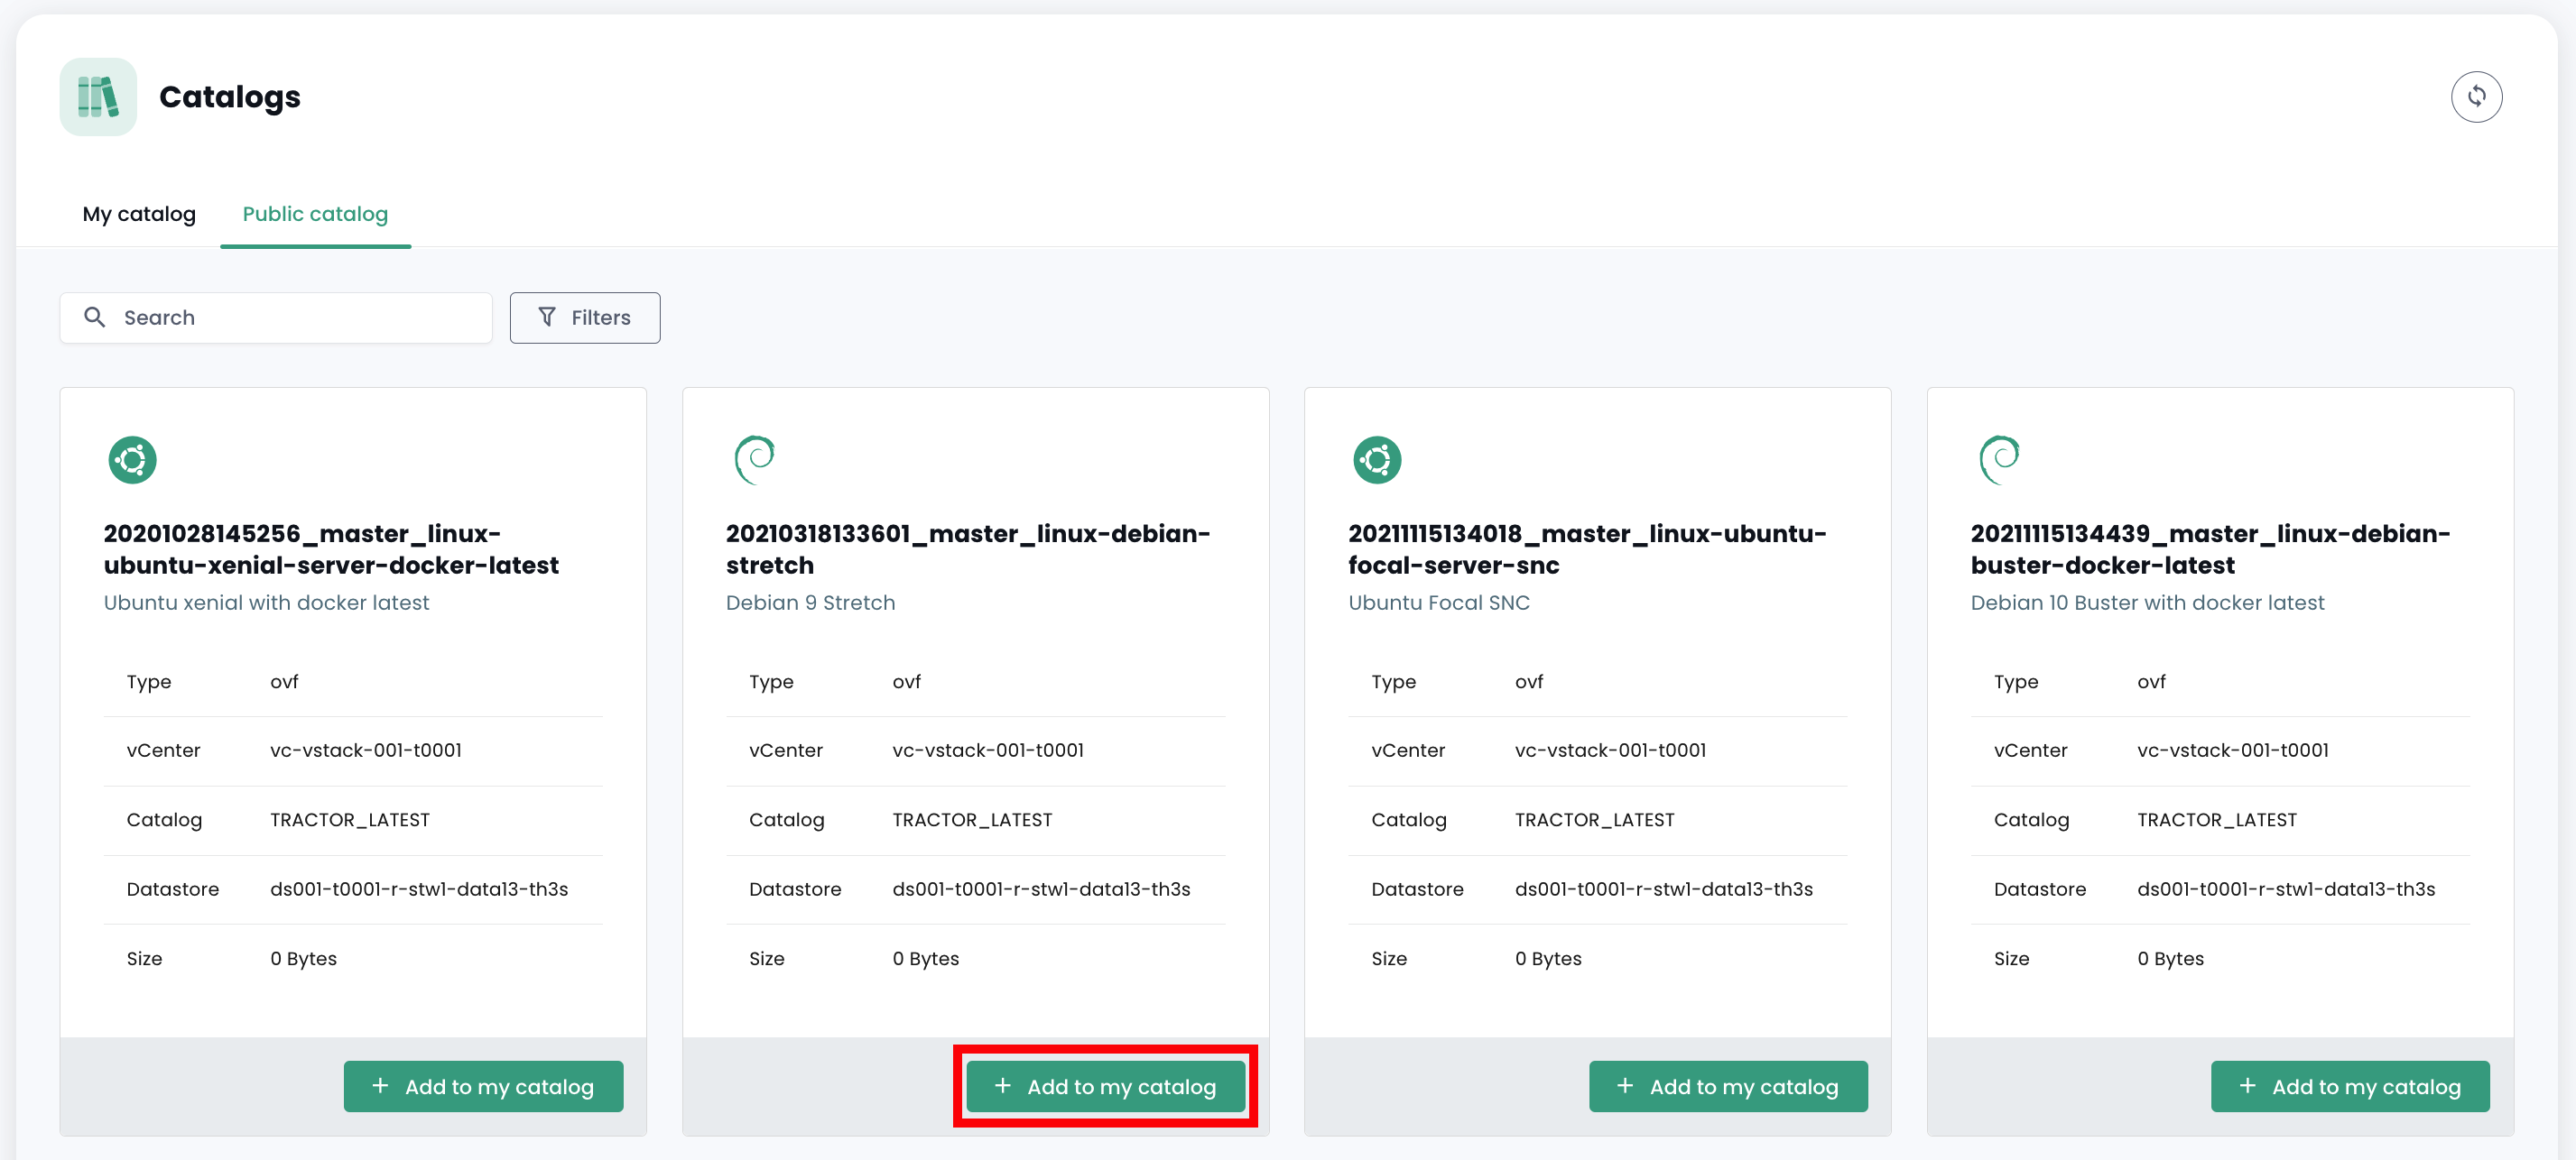Click the Ubuntu logo on xenial card

[x=132, y=460]
